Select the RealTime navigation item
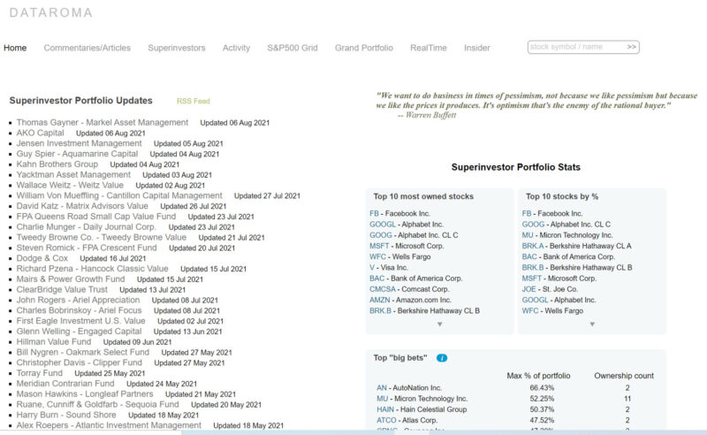The image size is (707, 435). (429, 48)
